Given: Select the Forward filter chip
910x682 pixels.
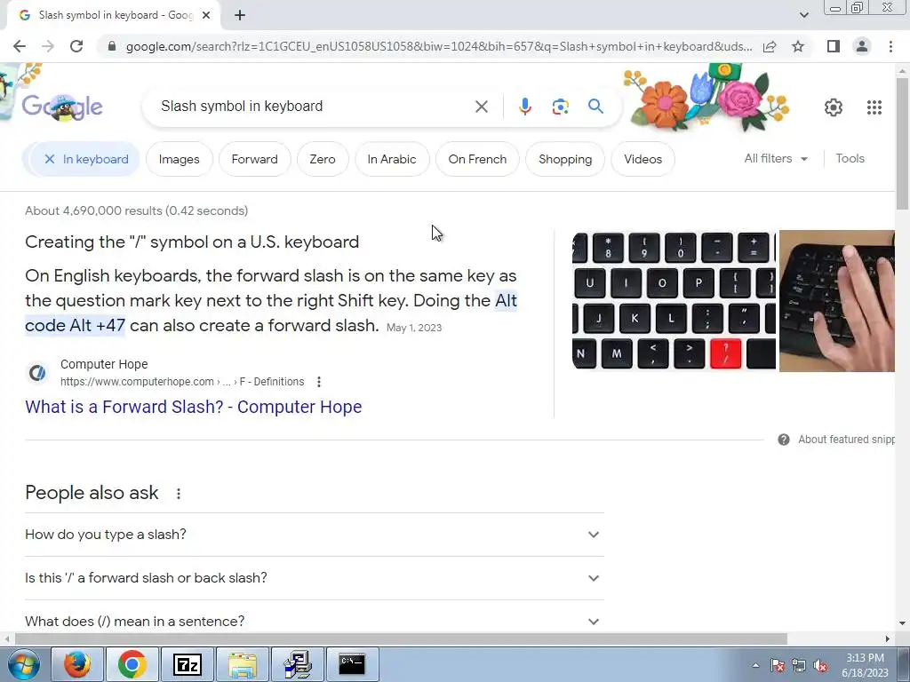Looking at the screenshot, I should pos(254,159).
